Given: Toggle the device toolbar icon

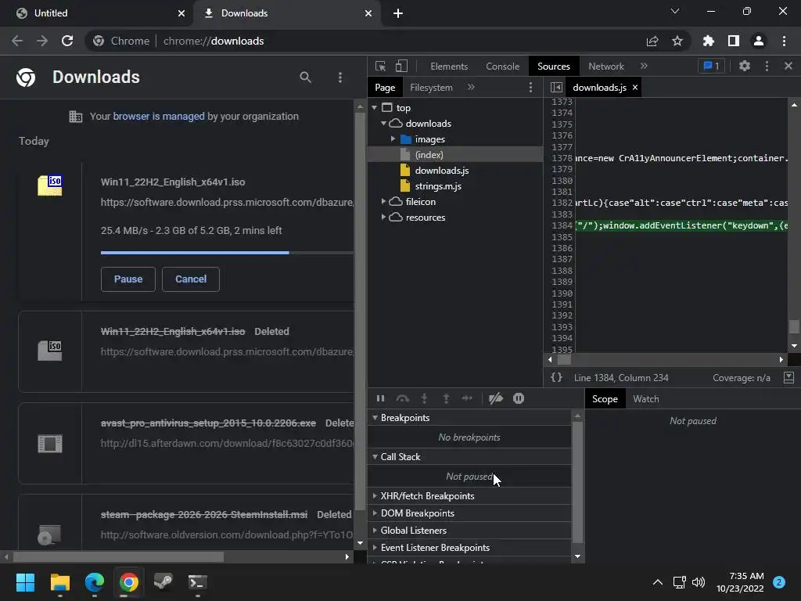Looking at the screenshot, I should pos(401,66).
